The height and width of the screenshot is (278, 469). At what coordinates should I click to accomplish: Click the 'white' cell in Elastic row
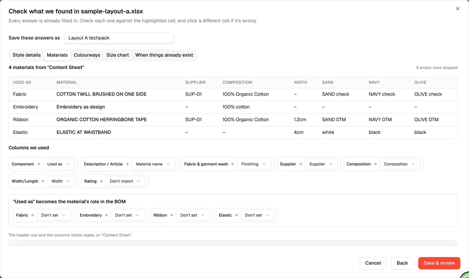(328, 132)
